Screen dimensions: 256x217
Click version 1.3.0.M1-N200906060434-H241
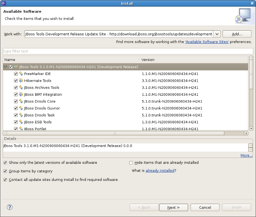click(170, 122)
